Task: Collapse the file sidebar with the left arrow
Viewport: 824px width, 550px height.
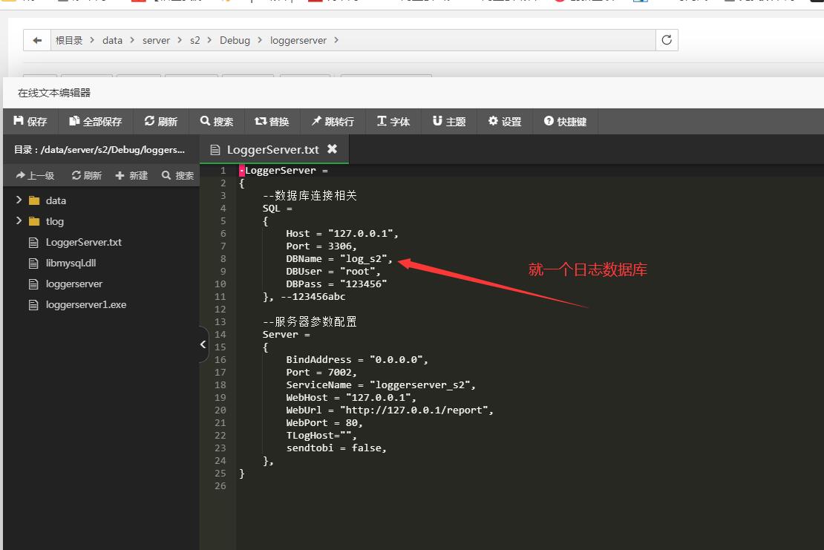Action: (202, 344)
